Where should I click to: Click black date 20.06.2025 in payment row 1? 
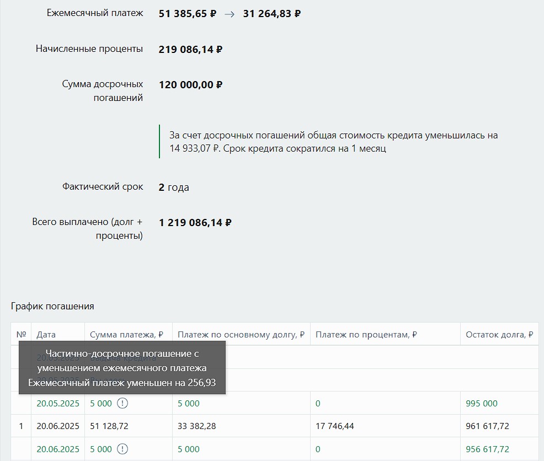[58, 426]
